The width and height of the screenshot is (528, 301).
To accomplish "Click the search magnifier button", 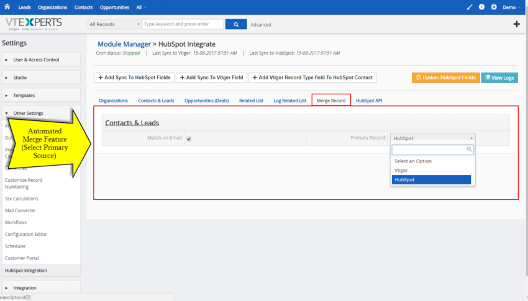I will point(235,24).
